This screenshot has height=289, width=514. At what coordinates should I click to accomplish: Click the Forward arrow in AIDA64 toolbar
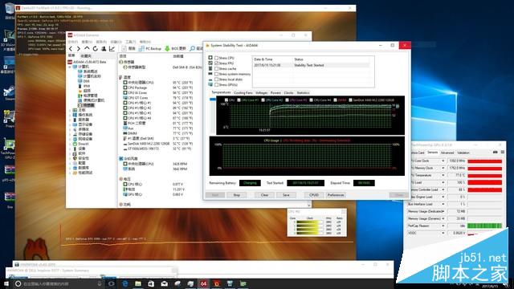click(x=79, y=48)
